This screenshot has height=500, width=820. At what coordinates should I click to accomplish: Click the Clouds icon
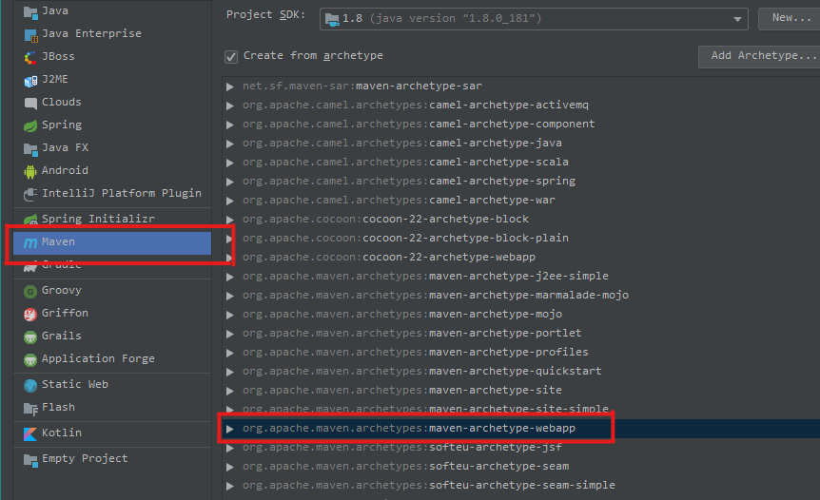[x=30, y=103]
